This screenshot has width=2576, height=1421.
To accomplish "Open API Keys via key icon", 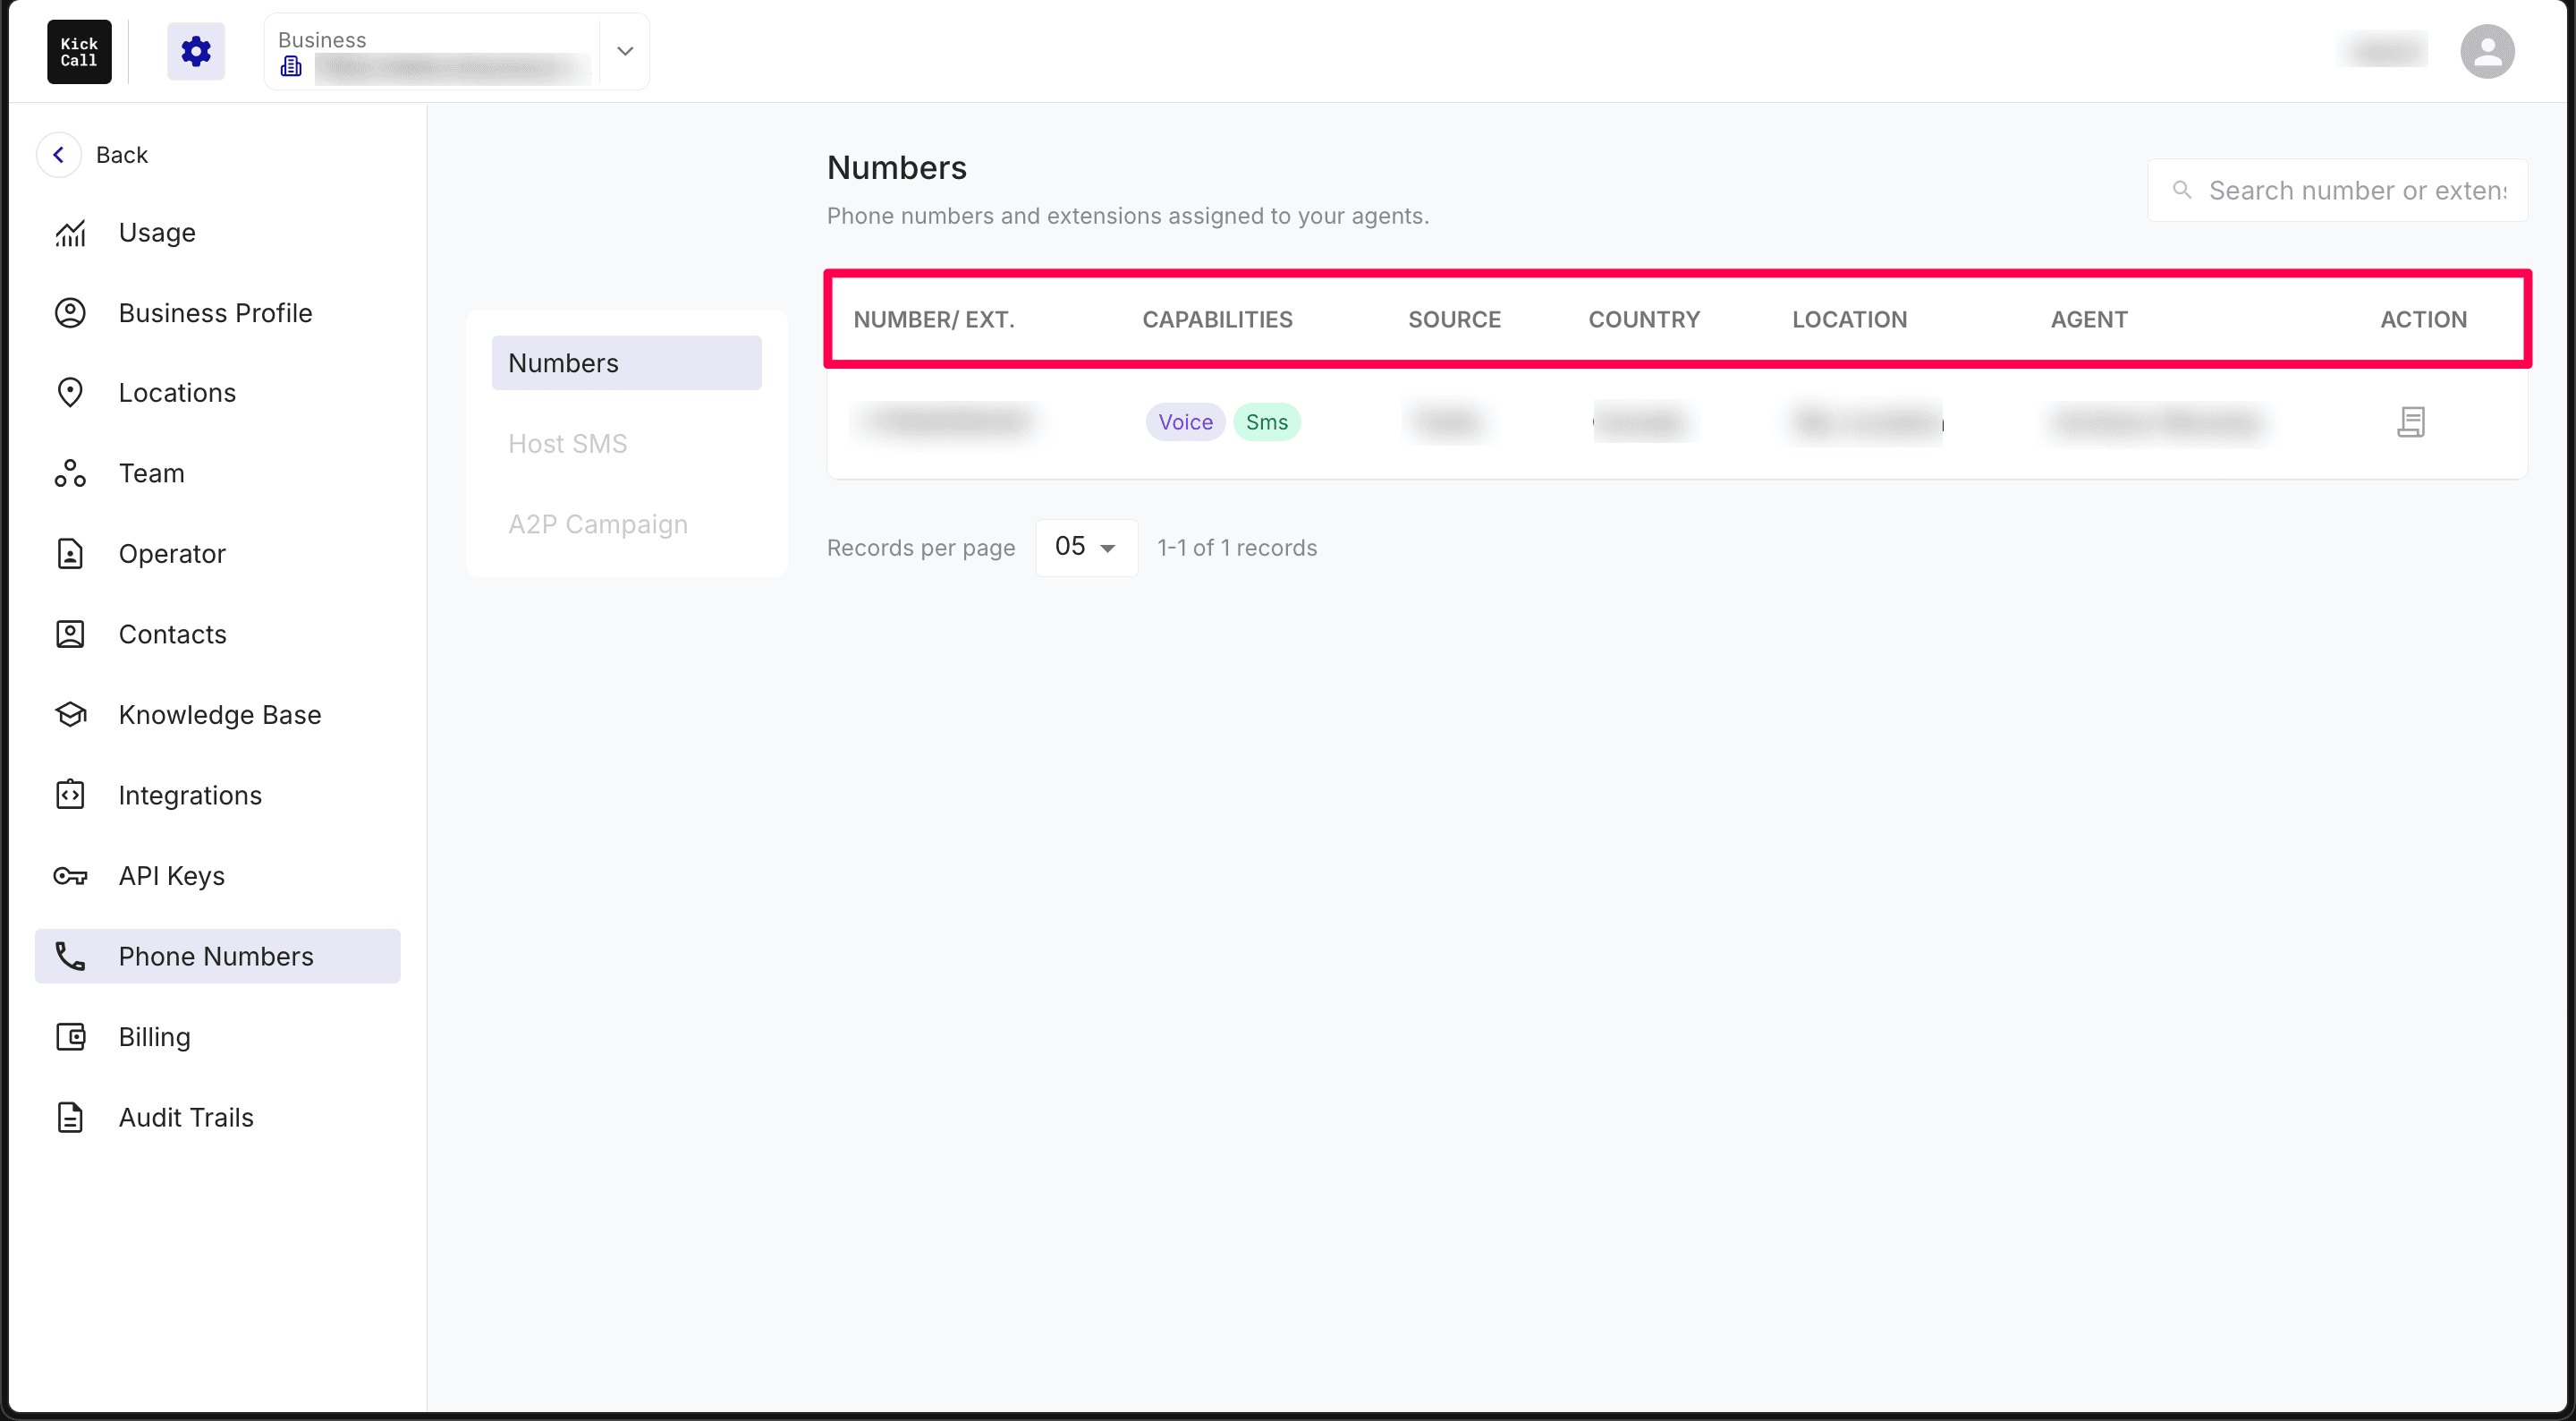I will click(70, 876).
